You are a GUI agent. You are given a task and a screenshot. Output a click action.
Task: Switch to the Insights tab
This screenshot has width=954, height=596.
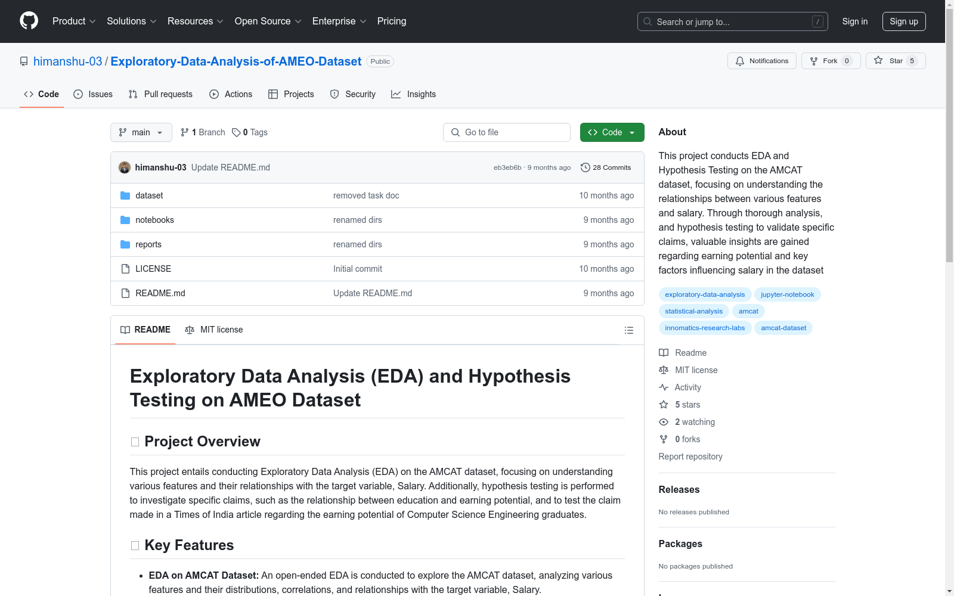point(414,94)
